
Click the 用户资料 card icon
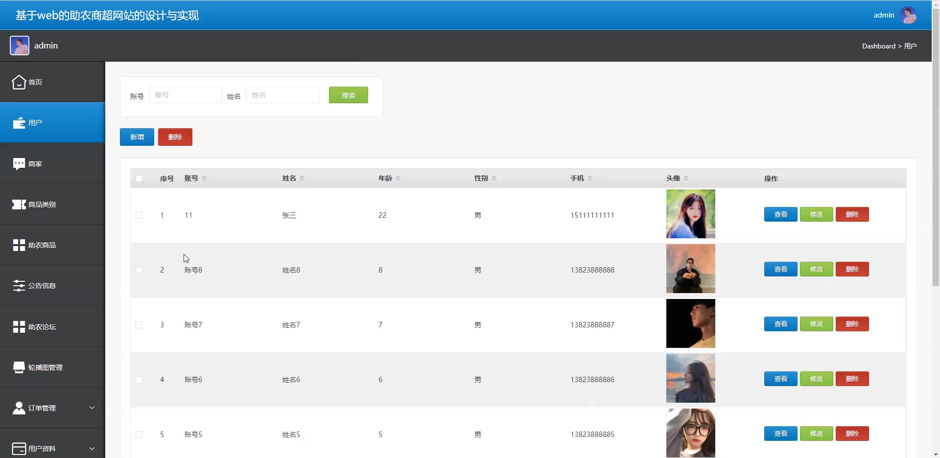point(19,449)
